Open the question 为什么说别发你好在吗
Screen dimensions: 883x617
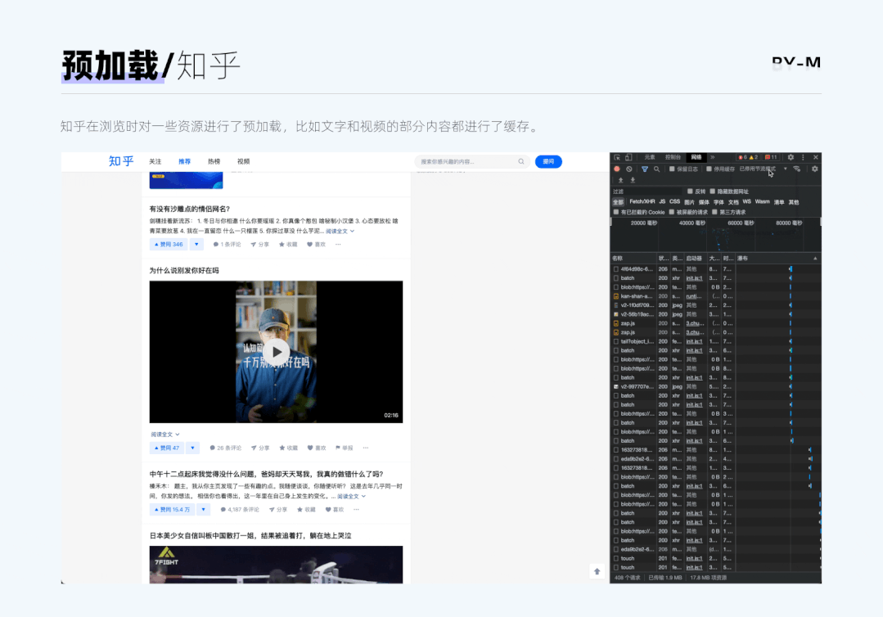pos(184,271)
